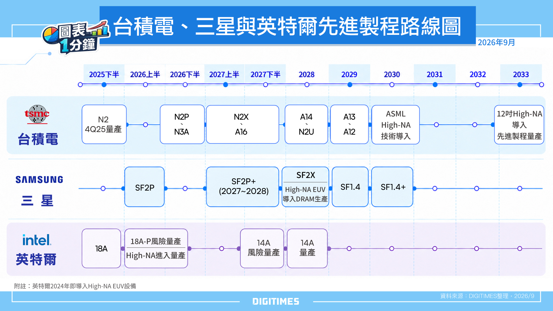Click the 14A 量產 box
The height and width of the screenshot is (311, 553).
click(x=307, y=249)
